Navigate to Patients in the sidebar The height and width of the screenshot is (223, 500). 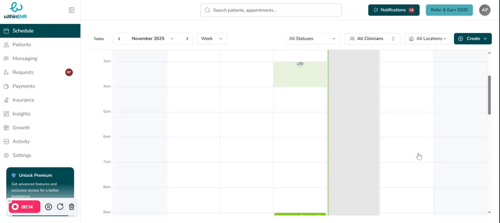22,45
